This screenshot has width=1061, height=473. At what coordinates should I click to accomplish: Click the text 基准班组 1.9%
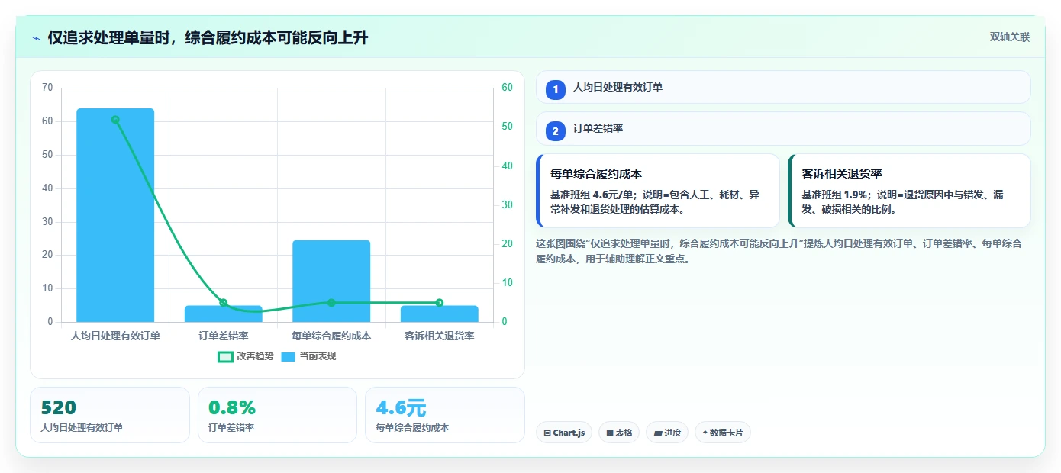tap(836, 195)
